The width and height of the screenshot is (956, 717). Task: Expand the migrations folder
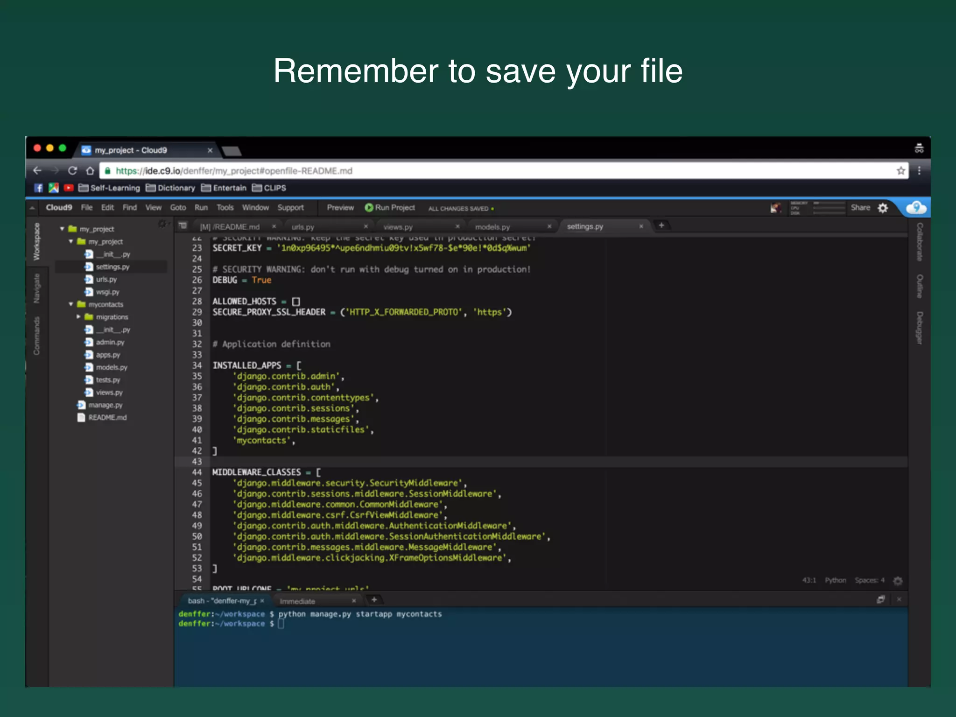(x=78, y=317)
